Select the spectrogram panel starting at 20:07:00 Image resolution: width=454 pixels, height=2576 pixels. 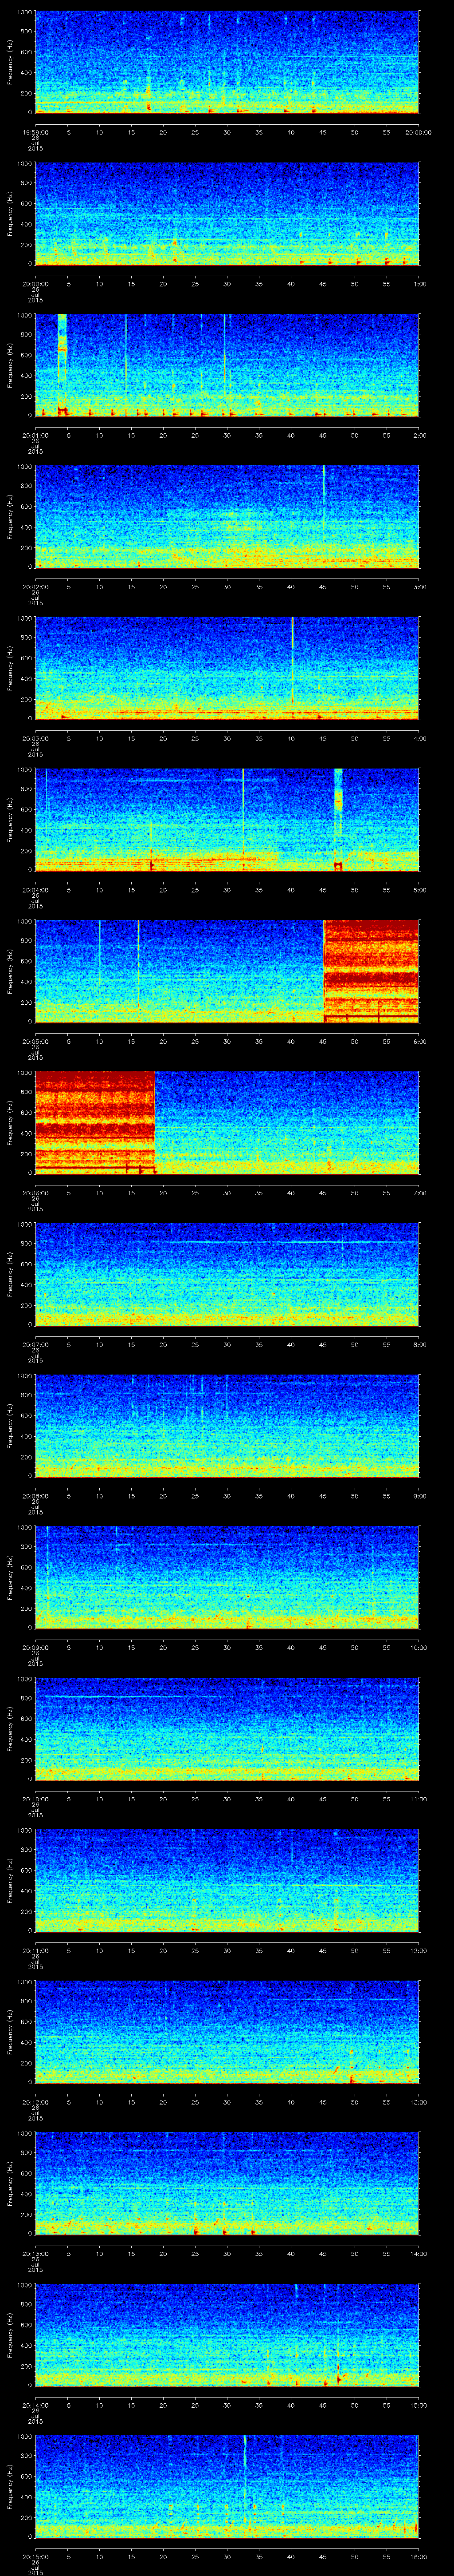(x=227, y=1274)
